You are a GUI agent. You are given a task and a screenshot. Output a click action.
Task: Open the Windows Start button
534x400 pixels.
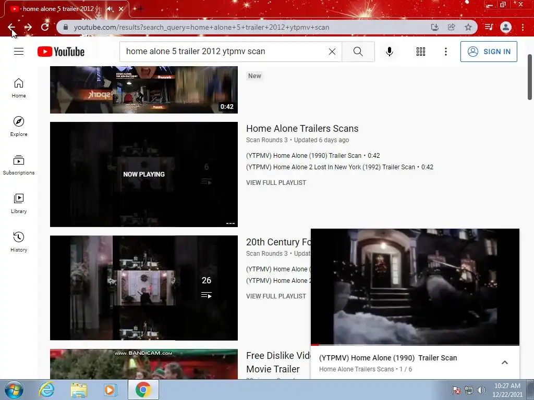[x=14, y=390]
